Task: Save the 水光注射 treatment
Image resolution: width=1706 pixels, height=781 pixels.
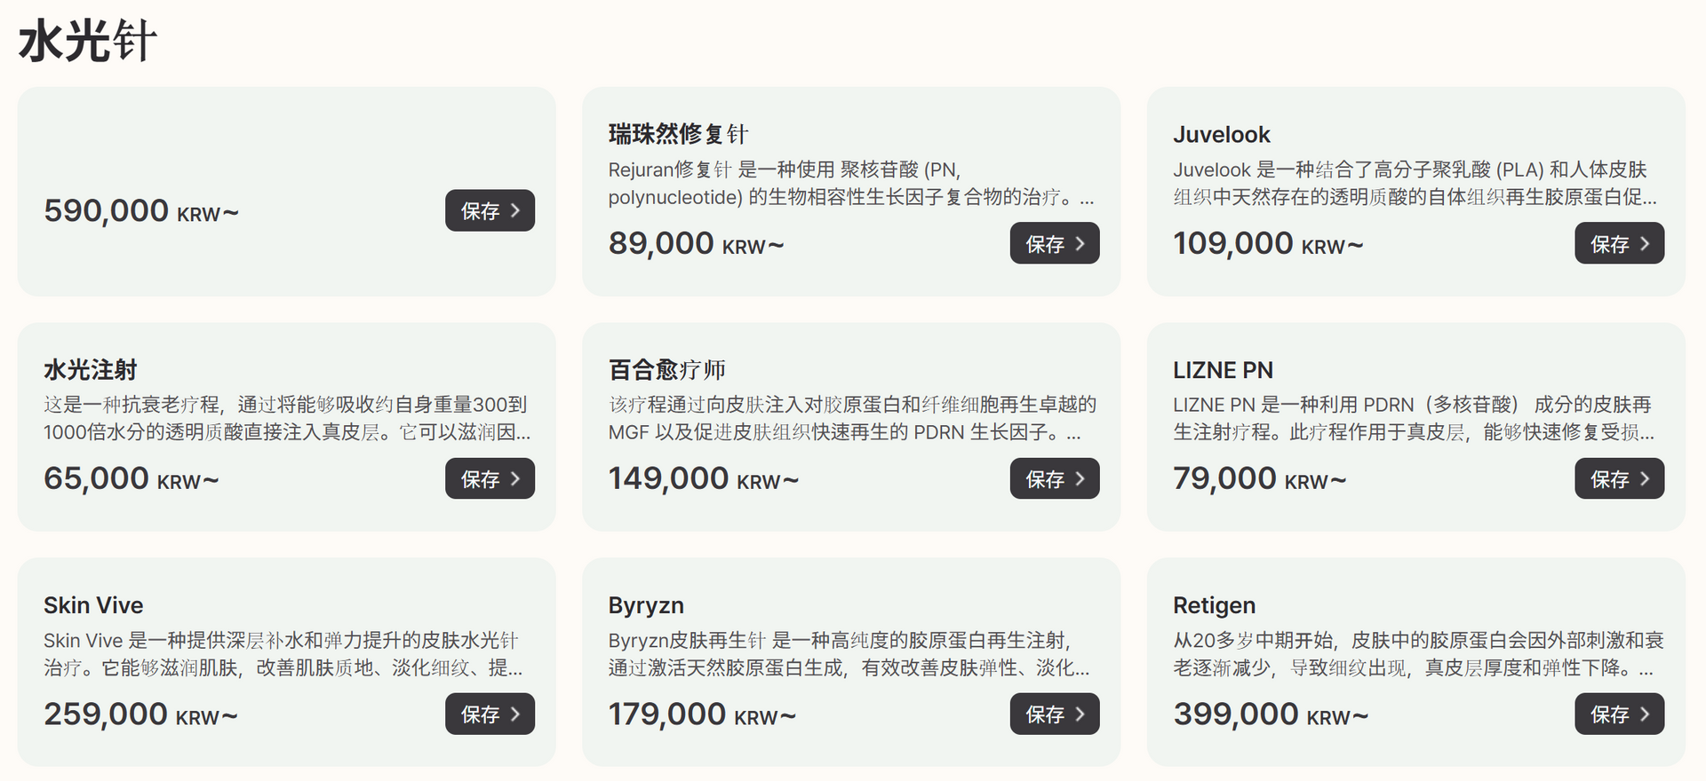Action: (490, 479)
